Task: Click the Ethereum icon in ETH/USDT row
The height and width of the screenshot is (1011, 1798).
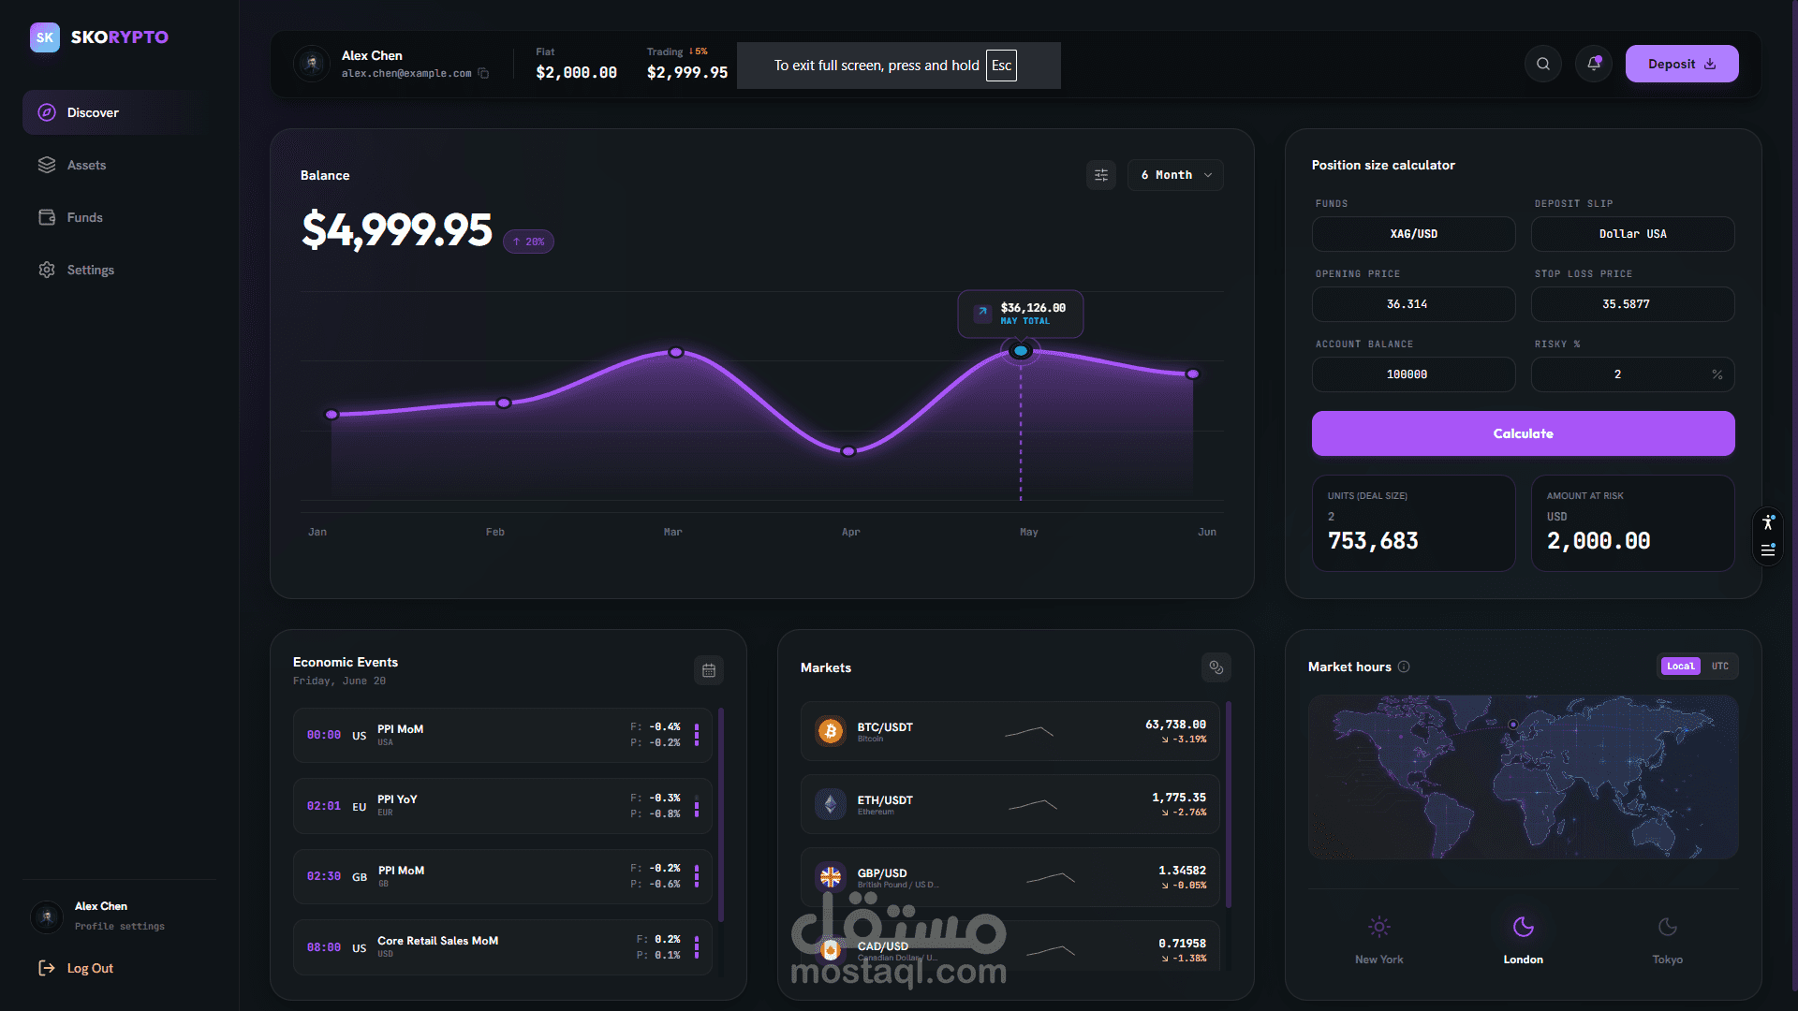Action: click(831, 804)
